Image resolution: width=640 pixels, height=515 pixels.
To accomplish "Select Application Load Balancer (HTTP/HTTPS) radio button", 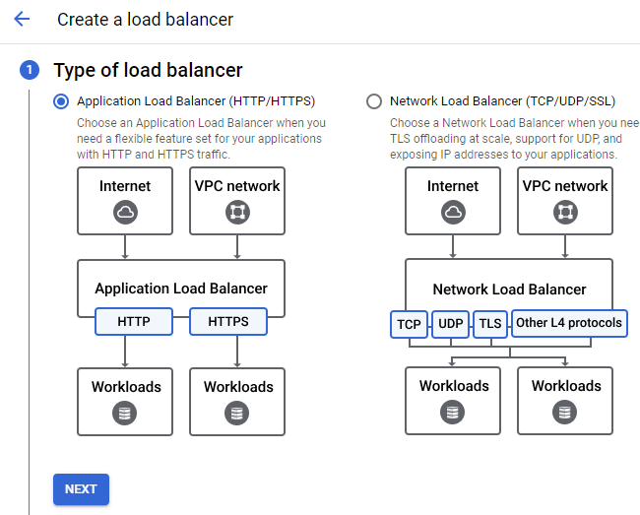I will (61, 101).
